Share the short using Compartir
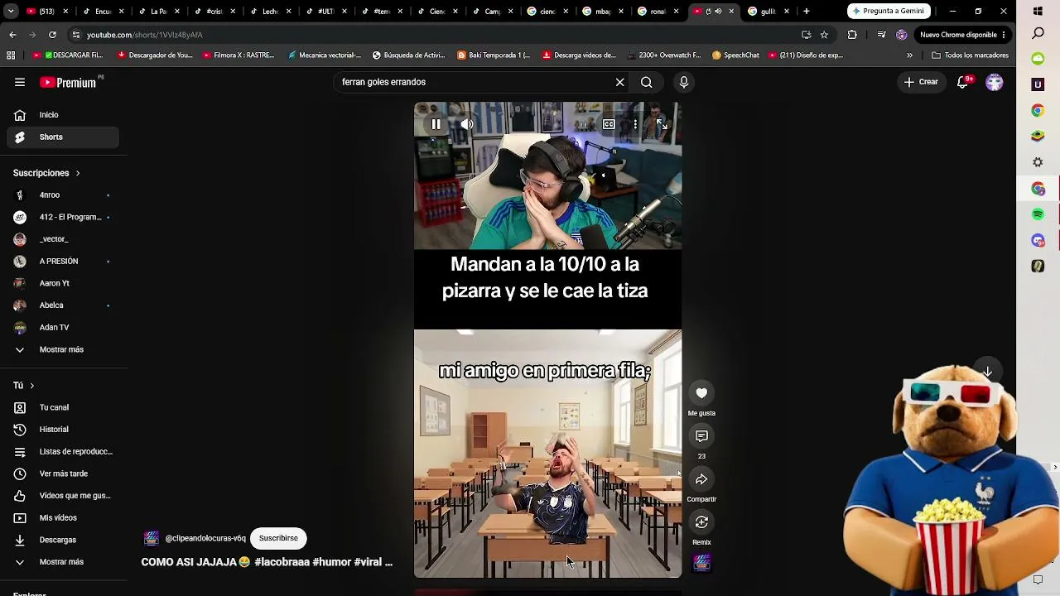 click(701, 479)
